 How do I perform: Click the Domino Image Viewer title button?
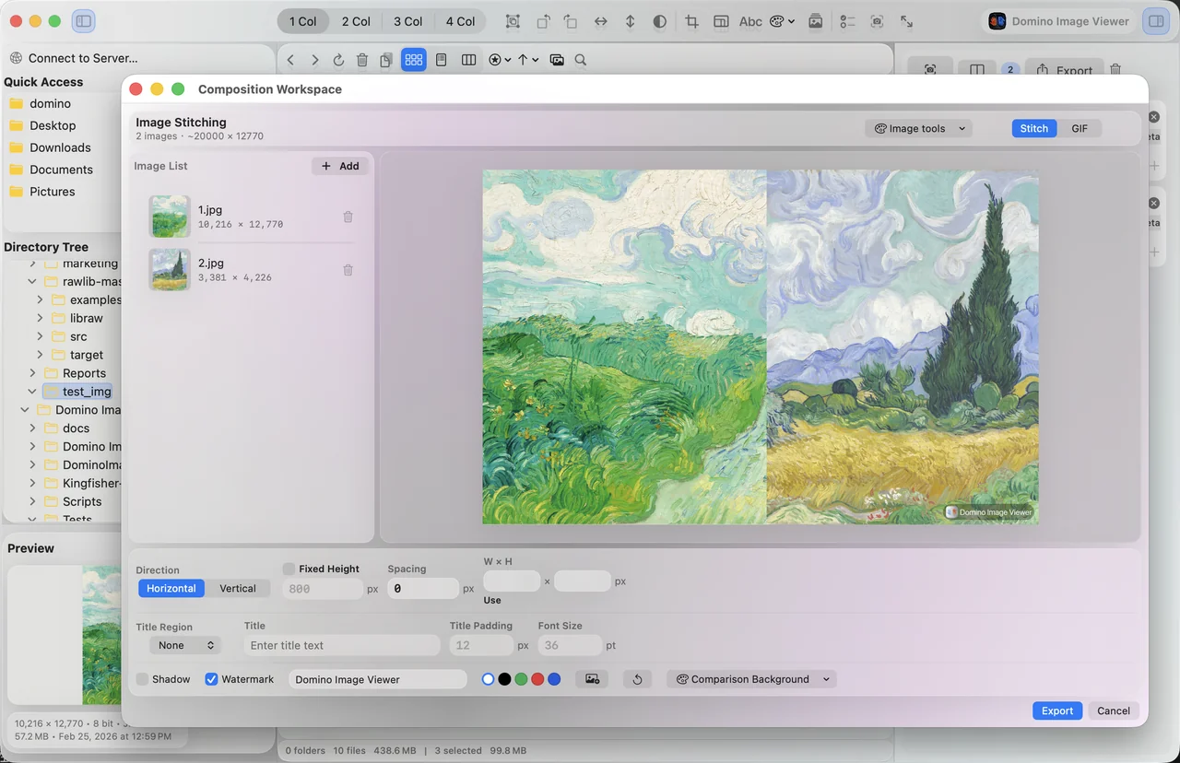[1060, 21]
